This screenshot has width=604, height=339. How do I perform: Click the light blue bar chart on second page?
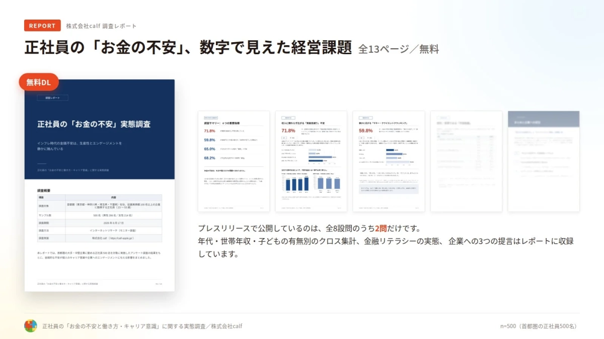(327, 183)
